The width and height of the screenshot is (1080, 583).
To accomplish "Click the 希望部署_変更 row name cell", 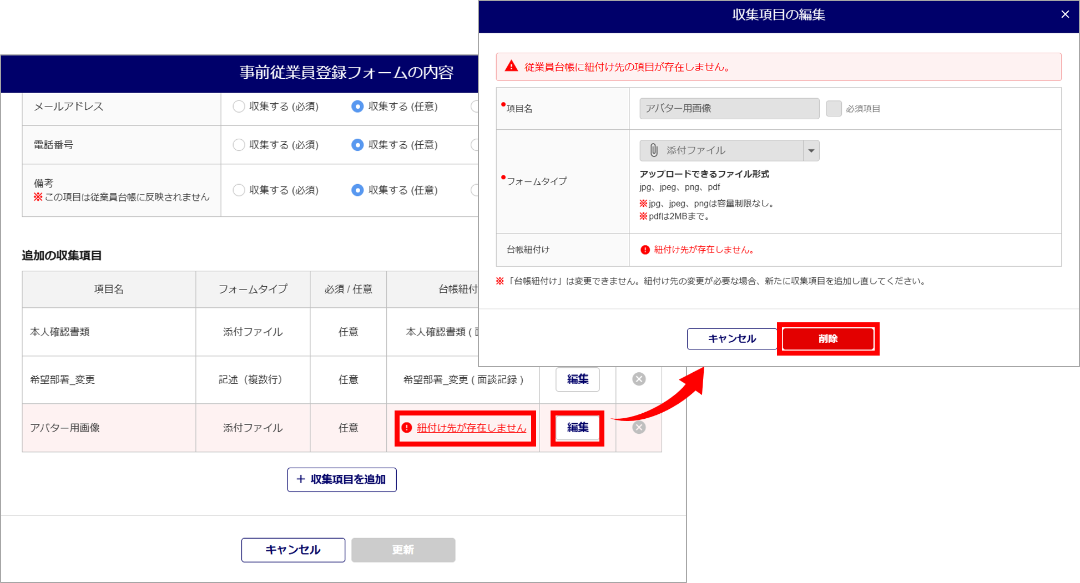I will point(109,380).
